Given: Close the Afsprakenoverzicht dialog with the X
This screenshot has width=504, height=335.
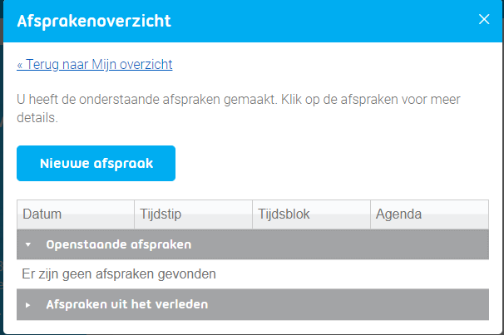Looking at the screenshot, I should click(x=484, y=20).
